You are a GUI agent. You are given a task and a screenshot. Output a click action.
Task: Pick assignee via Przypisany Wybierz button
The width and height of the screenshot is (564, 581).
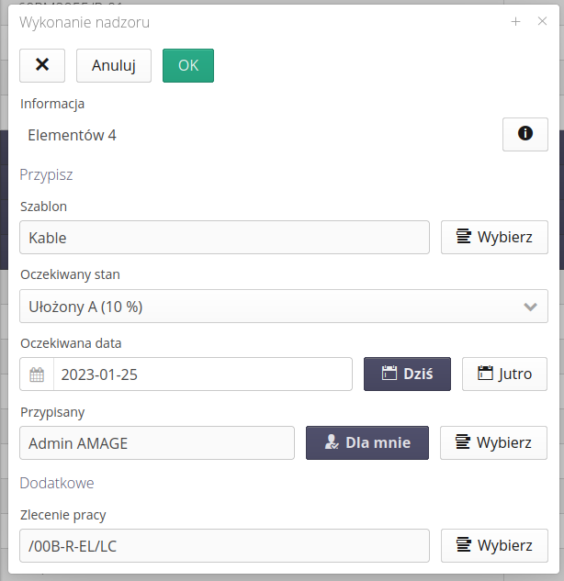494,442
